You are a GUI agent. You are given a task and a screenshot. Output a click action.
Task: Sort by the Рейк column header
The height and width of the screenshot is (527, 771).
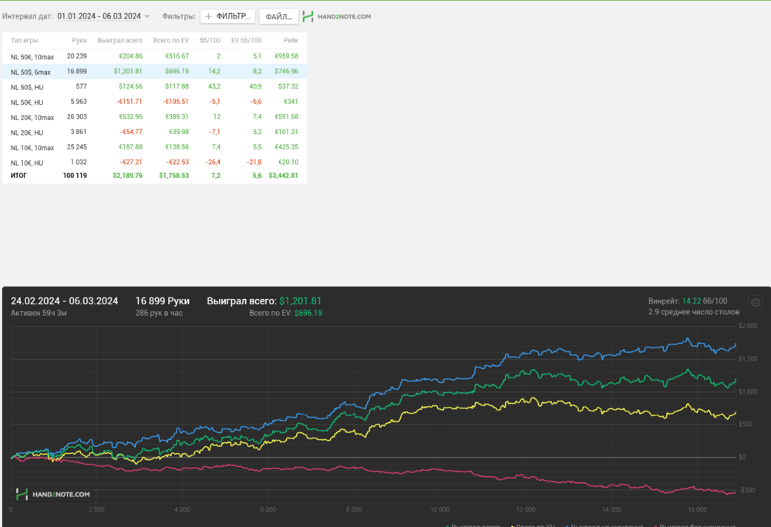point(291,40)
